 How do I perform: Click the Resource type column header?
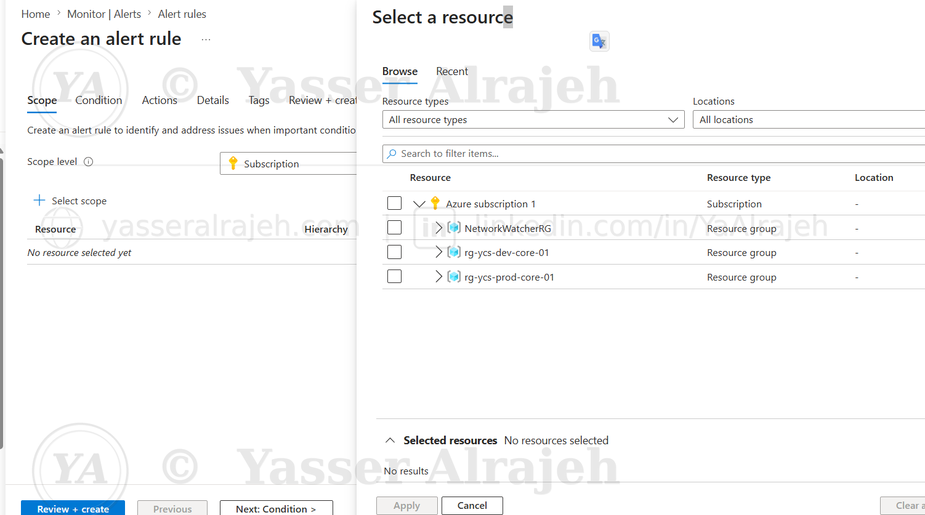click(738, 178)
